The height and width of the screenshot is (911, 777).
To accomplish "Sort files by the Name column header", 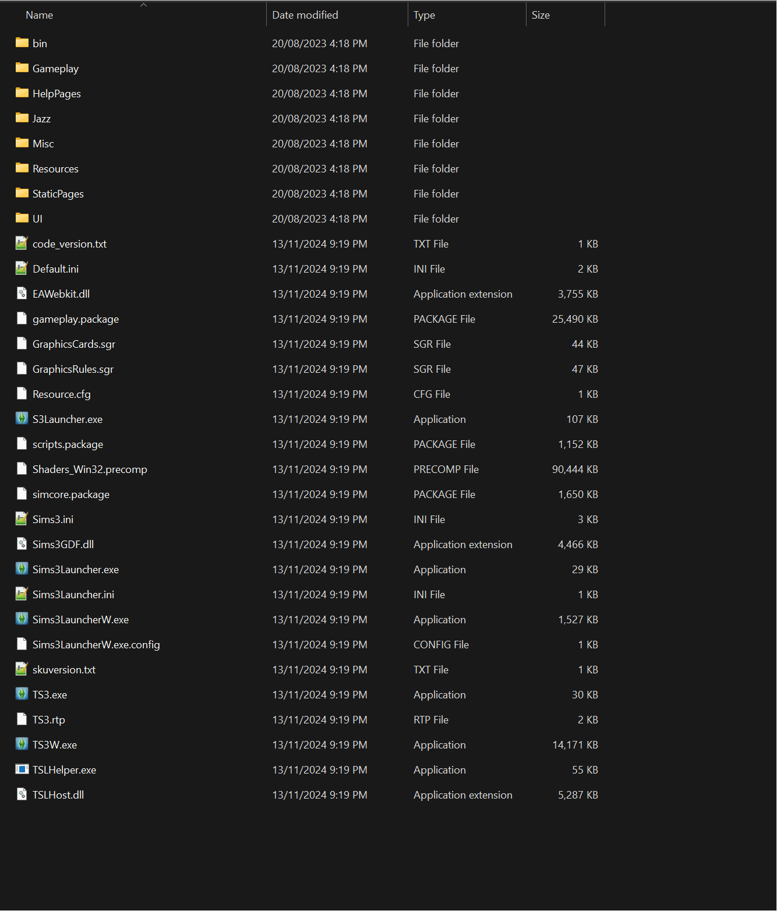I will (x=40, y=15).
